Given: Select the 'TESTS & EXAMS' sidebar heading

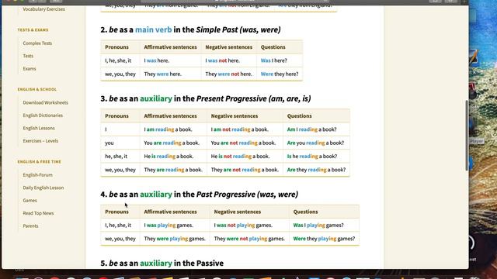Looking at the screenshot, I should (33, 30).
